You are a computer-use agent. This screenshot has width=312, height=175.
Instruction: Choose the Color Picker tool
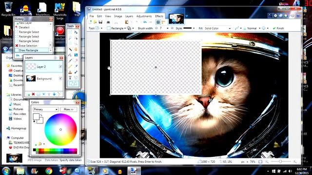click(x=76, y=66)
